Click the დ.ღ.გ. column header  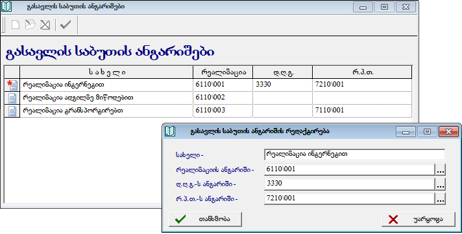[282, 72]
